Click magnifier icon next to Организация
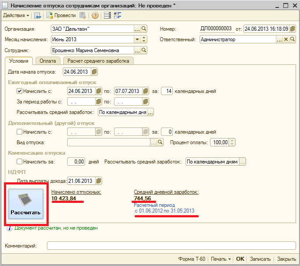 pos(144,29)
